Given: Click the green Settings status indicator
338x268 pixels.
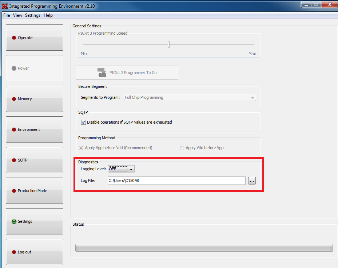Looking at the screenshot, I should pos(13,221).
